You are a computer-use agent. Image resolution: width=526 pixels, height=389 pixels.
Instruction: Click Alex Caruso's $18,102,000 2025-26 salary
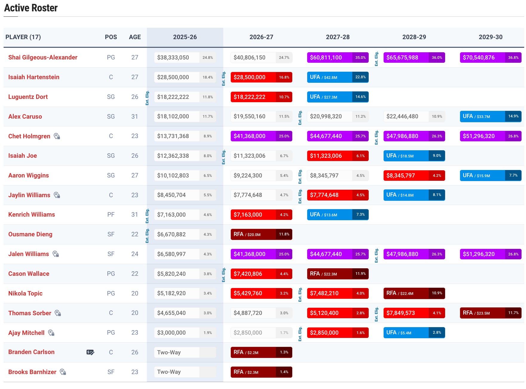[x=173, y=117]
